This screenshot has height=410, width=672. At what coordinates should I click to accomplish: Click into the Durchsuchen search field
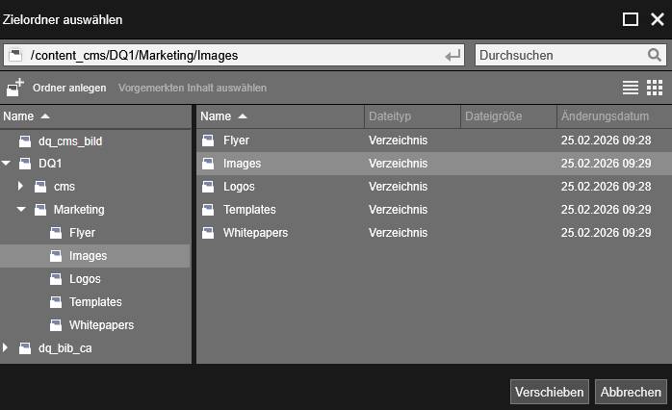558,56
